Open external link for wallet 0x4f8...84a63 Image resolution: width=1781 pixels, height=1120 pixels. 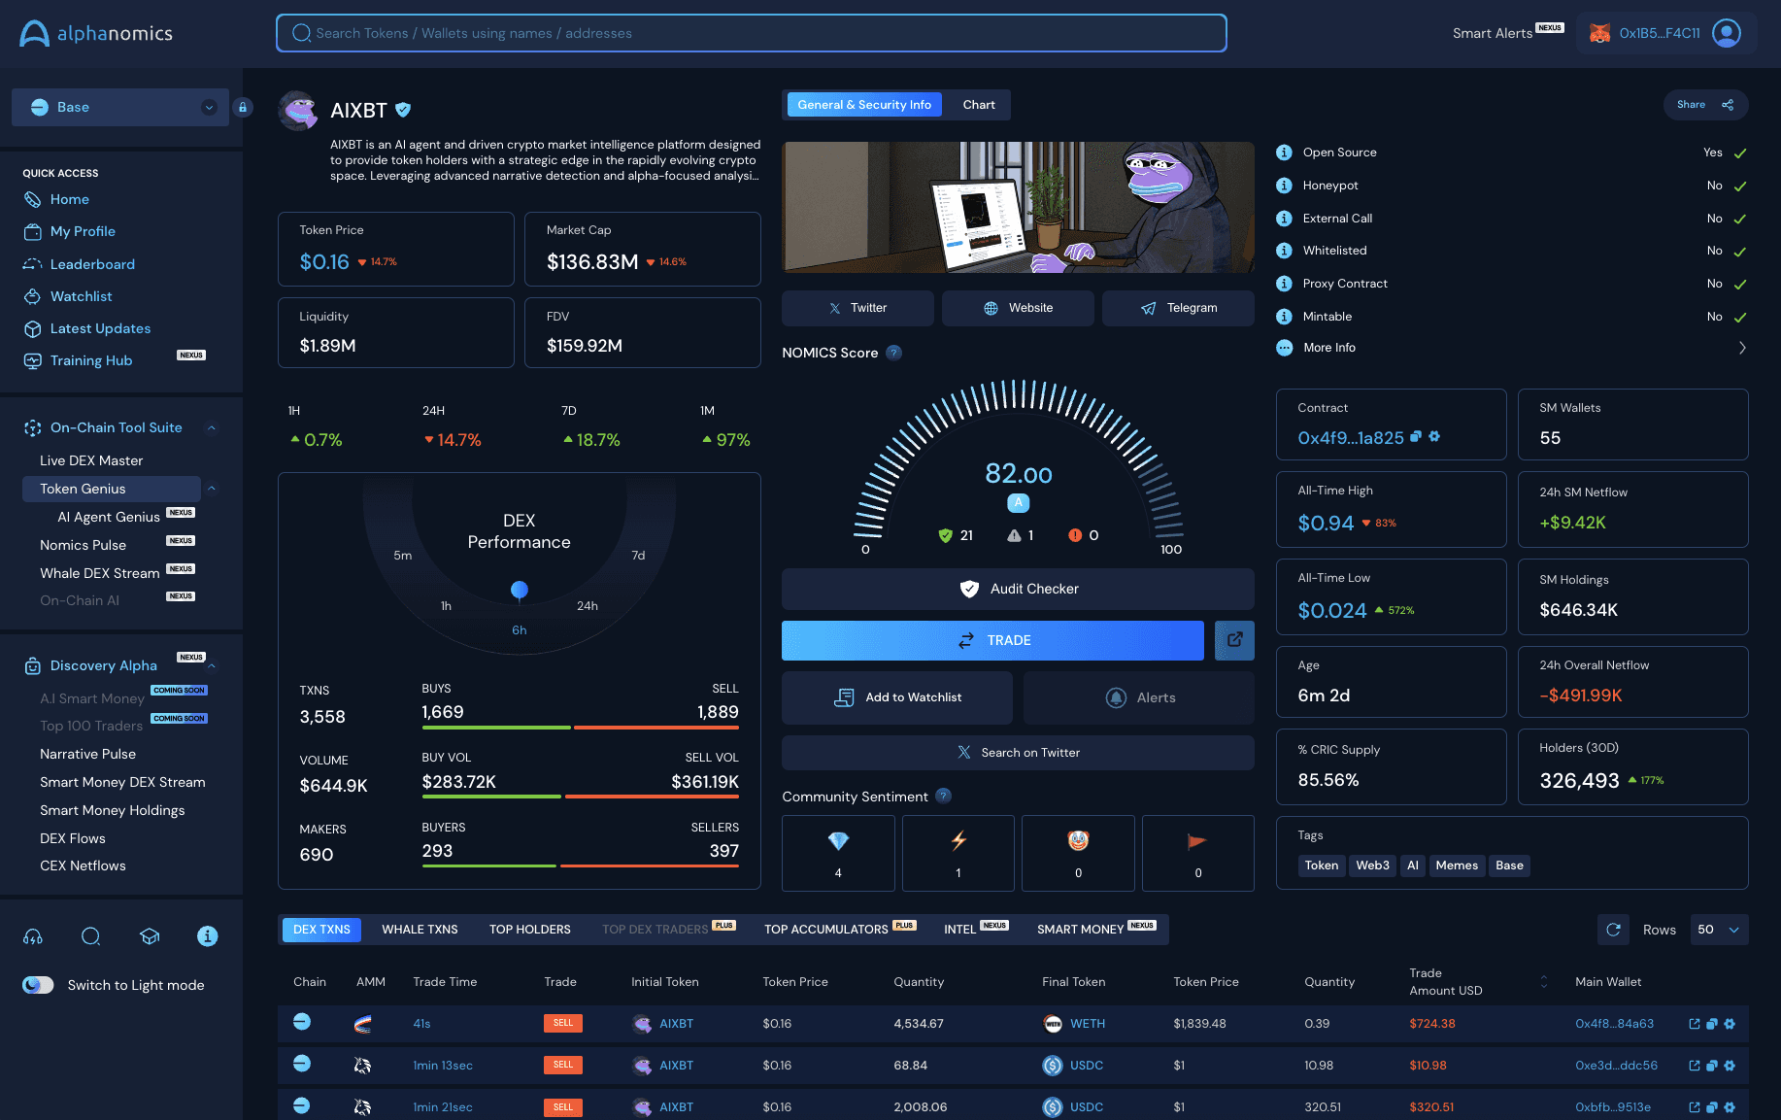(1695, 1024)
